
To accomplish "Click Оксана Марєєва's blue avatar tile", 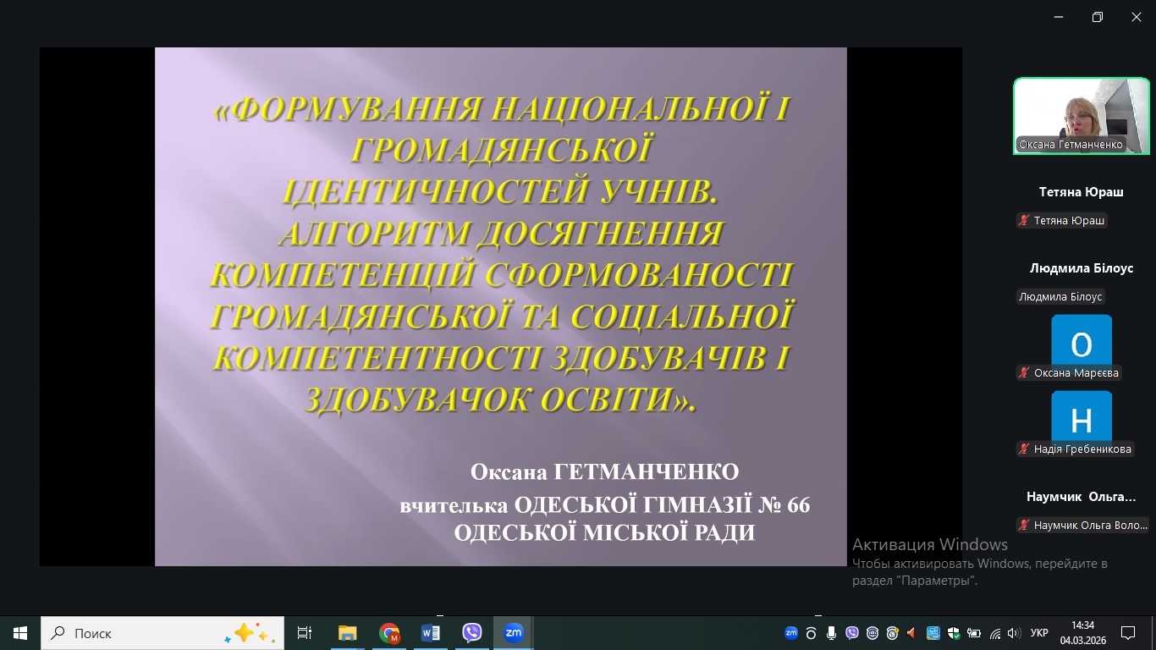I will point(1081,341).
